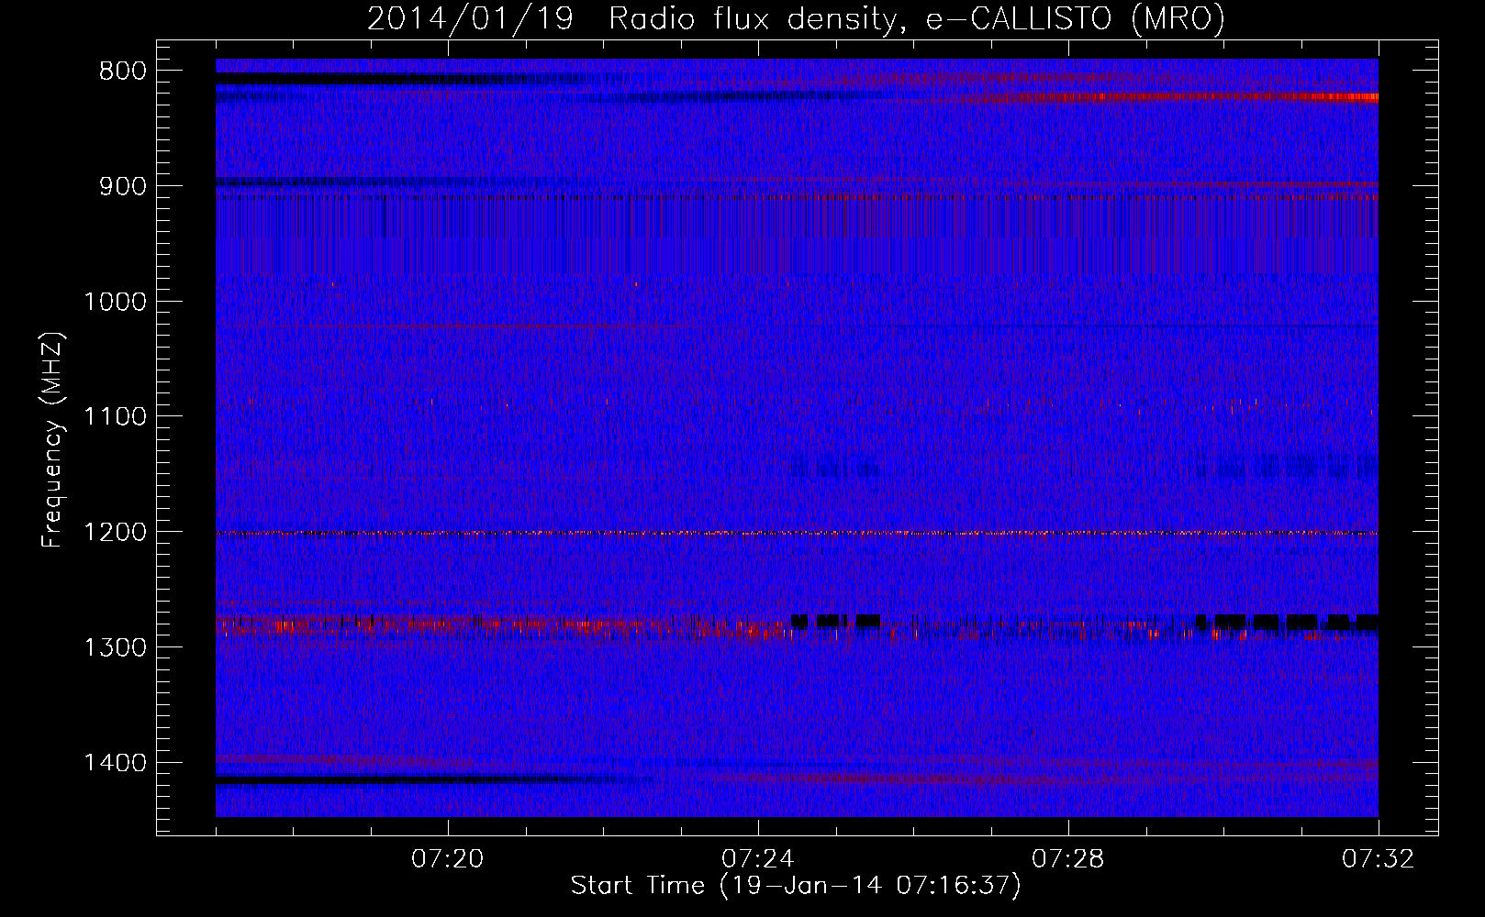Click the 1300 frequency tick label
1485x917 pixels.
(115, 647)
